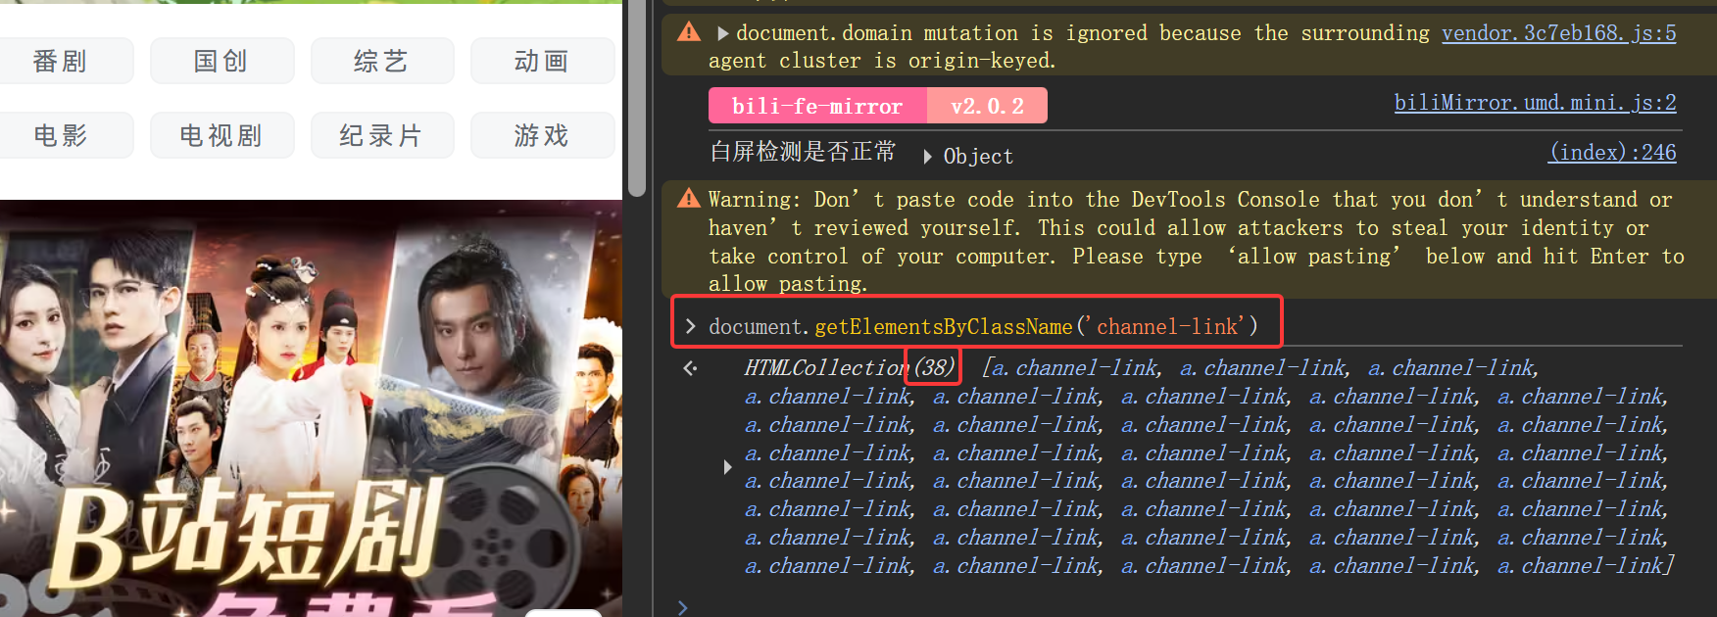Click the paste warning triangle icon
This screenshot has height=617, width=1717.
tap(689, 199)
